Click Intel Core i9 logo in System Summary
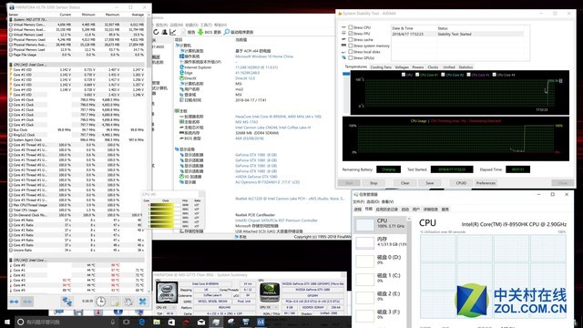This screenshot has width=583, height=328. pos(167,292)
